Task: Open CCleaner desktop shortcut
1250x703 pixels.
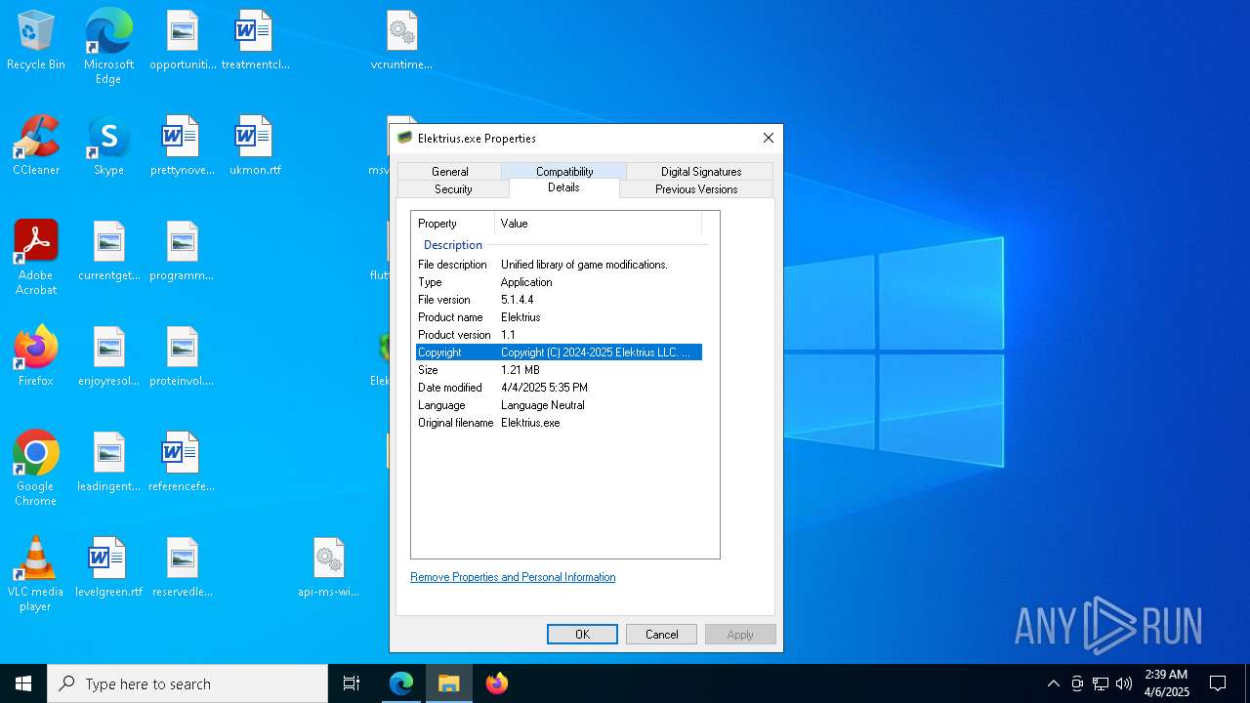Action: 36,146
